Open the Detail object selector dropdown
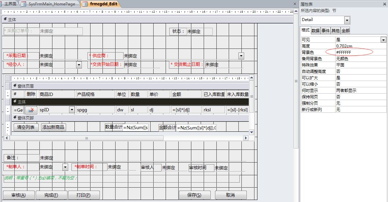The width and height of the screenshot is (388, 202). [x=347, y=20]
